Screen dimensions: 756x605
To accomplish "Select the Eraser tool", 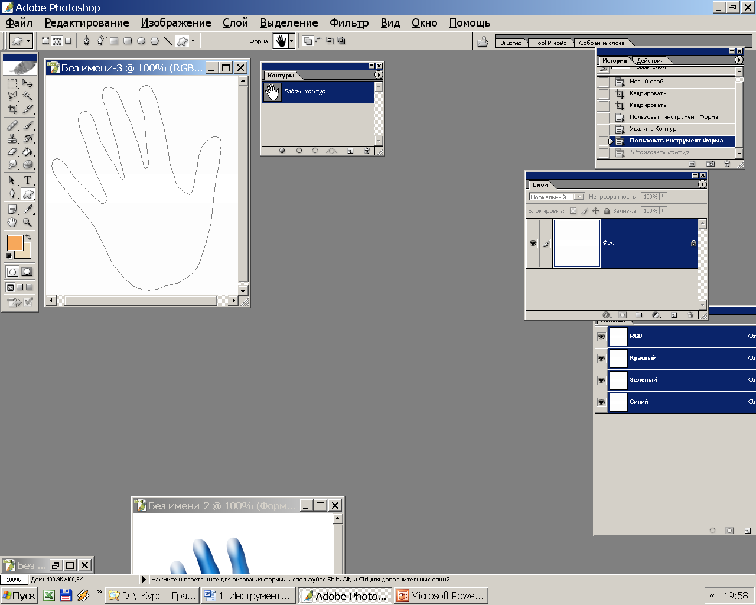I will point(12,152).
